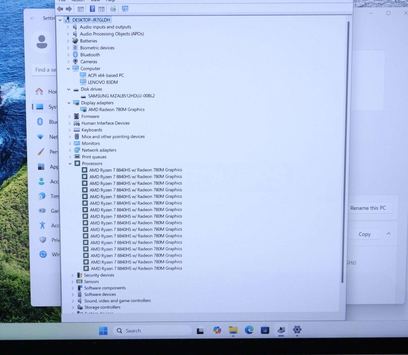This screenshot has width=408, height=355.
Task: Click the blue Help question mark icon
Action: point(92,9)
